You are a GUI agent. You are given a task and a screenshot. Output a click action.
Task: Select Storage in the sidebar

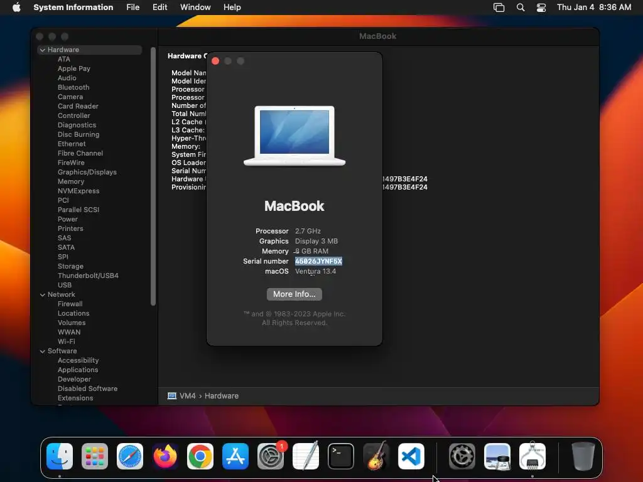pyautogui.click(x=70, y=266)
